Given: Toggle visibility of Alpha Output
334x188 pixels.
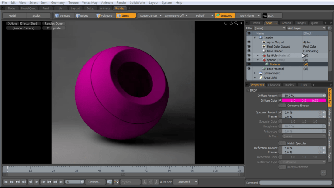Looking at the screenshot, I should (249, 42).
